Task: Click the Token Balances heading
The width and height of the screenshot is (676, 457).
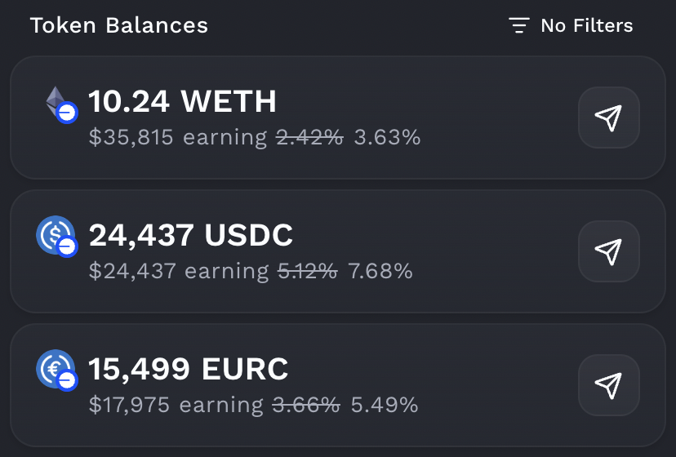Action: (119, 25)
